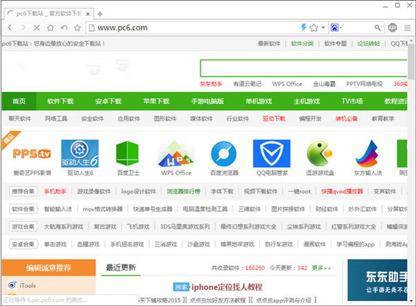The width and height of the screenshot is (416, 306).
Task: Click the browser back arrow
Action: pos(10,28)
